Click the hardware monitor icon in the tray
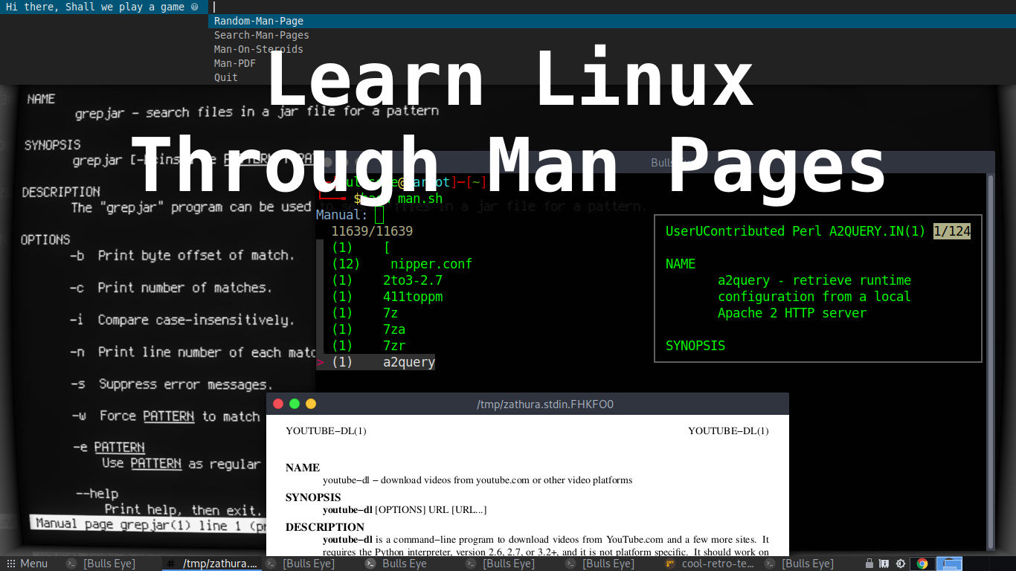The width and height of the screenshot is (1016, 571). coord(884,564)
